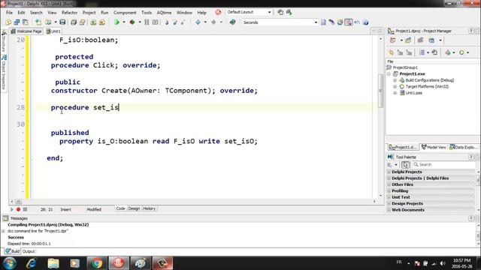Click the blue Help globe toolbar icon

click(365, 22)
